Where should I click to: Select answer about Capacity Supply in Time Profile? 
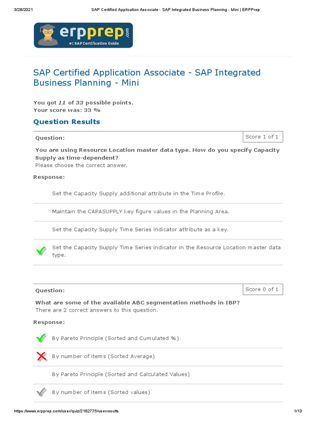pyautogui.click(x=138, y=194)
